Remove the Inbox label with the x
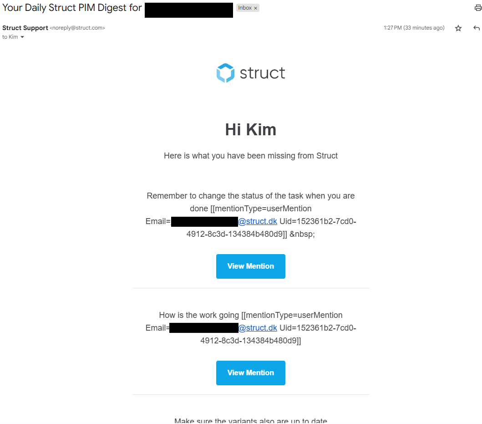The height and width of the screenshot is (424, 482). pos(255,8)
